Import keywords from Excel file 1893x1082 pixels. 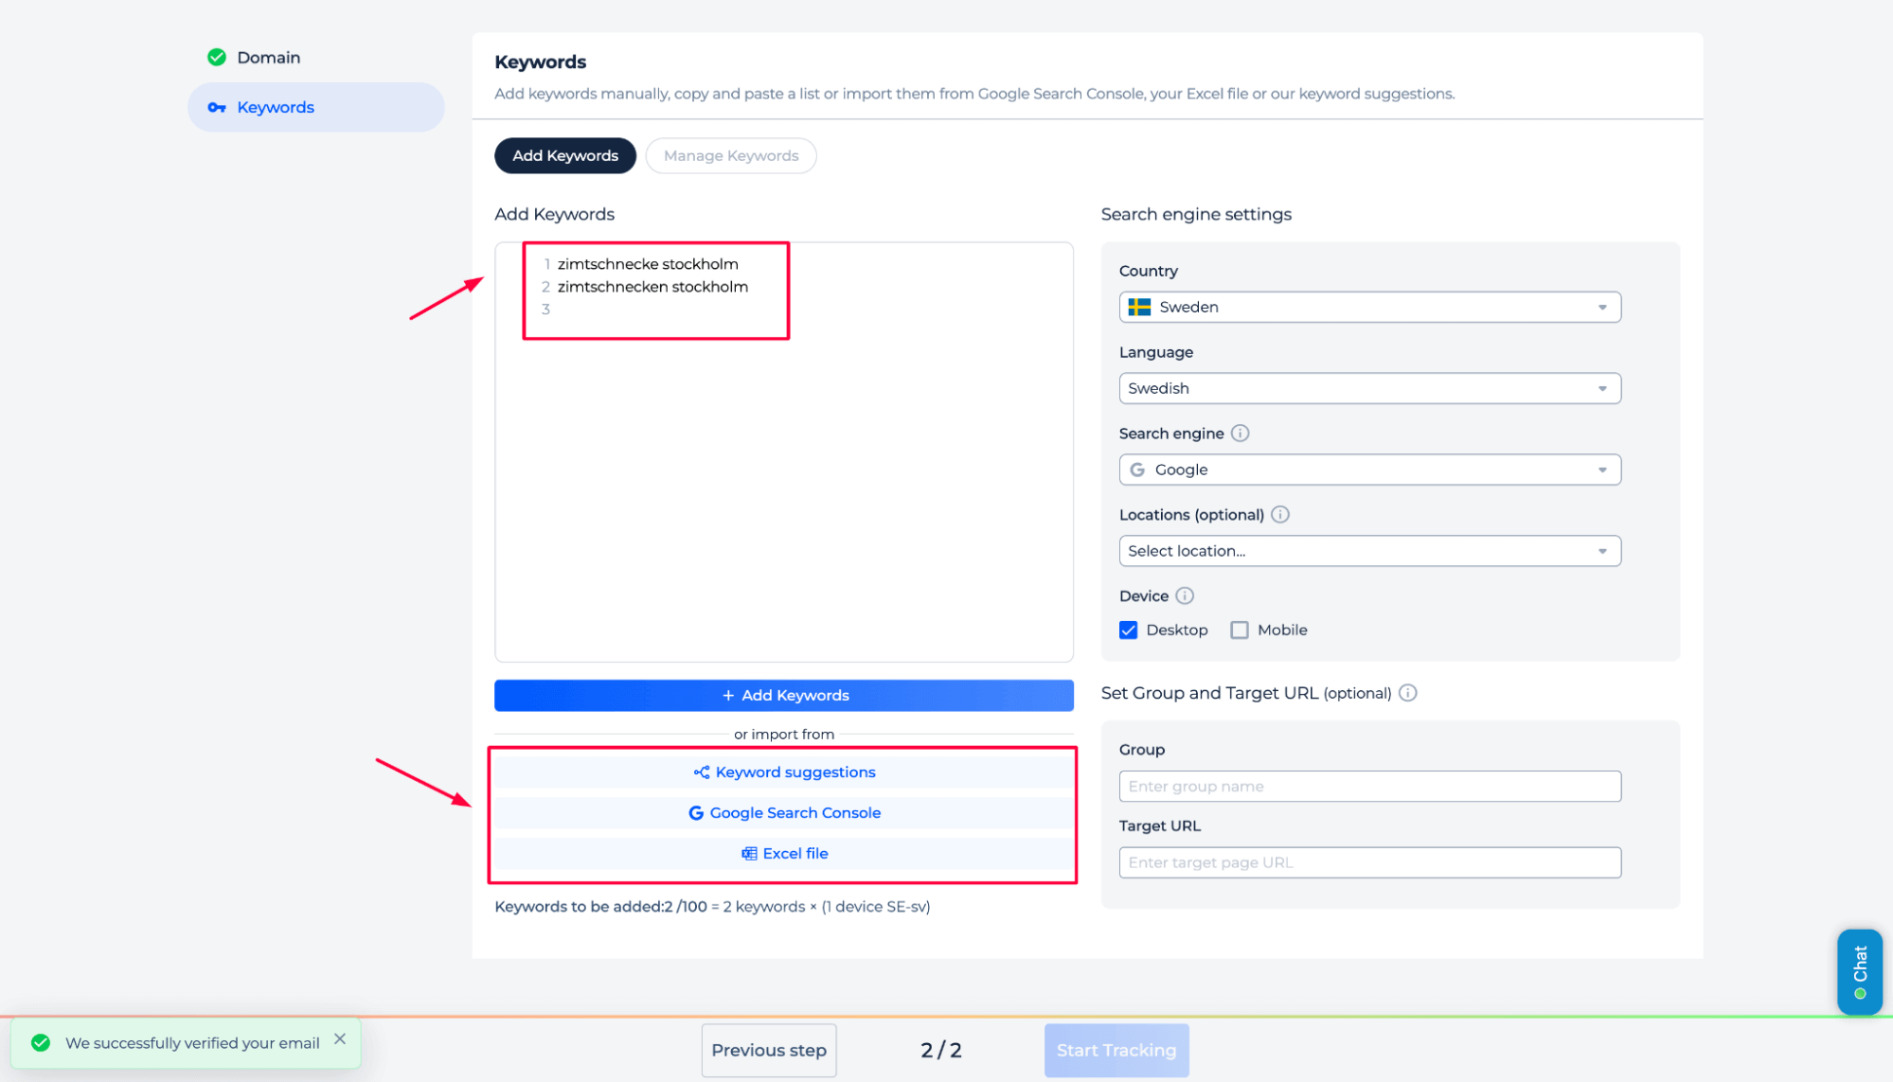[784, 854]
